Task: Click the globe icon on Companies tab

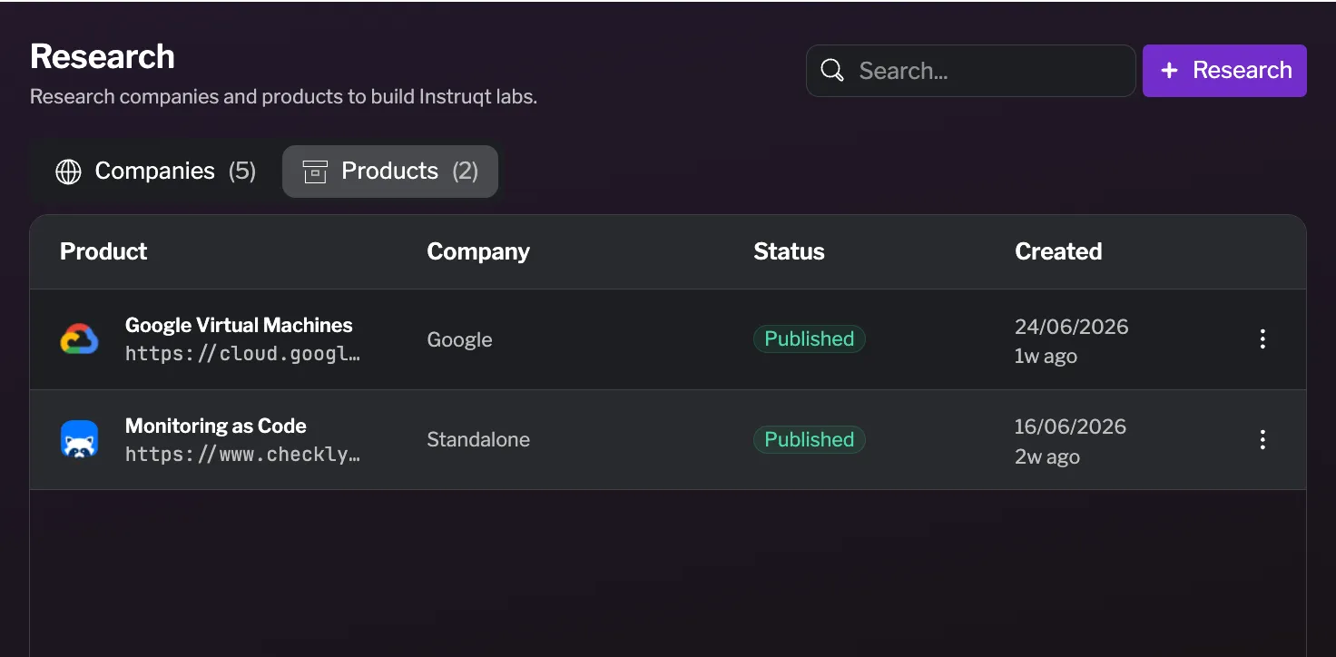Action: [x=68, y=172]
